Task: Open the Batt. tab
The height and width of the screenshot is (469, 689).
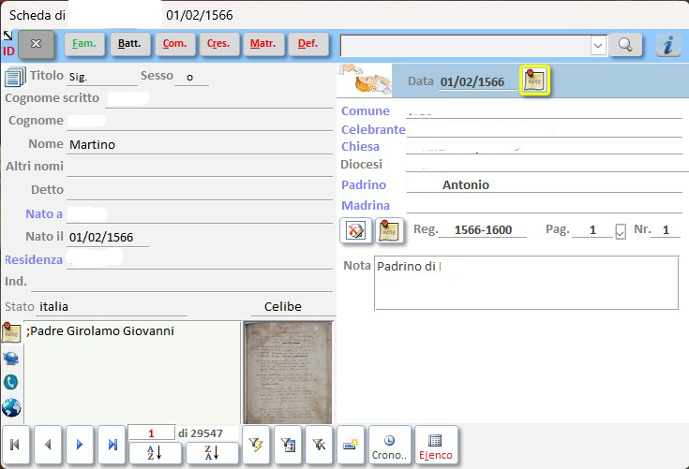Action: pos(129,44)
